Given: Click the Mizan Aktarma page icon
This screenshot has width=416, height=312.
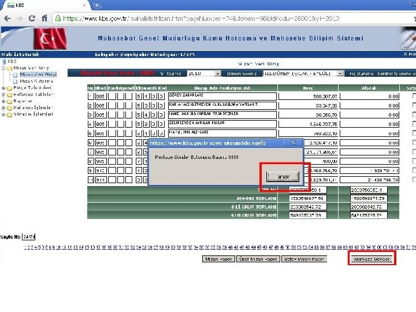Looking at the screenshot, I should click(16, 81).
